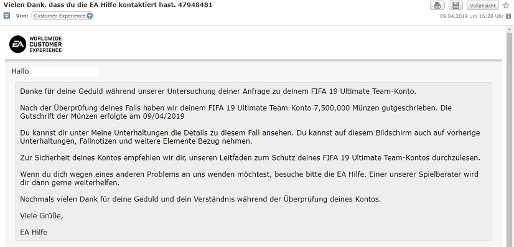Expand header details with double-chevron icon
This screenshot has height=247, width=514.
click(x=7, y=16)
